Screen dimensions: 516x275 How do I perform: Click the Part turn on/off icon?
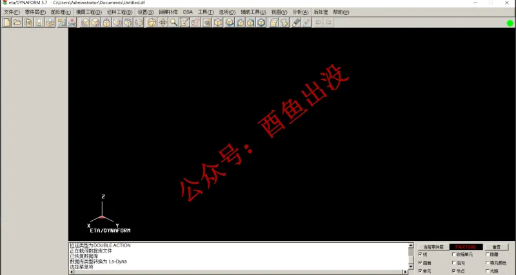point(61,23)
